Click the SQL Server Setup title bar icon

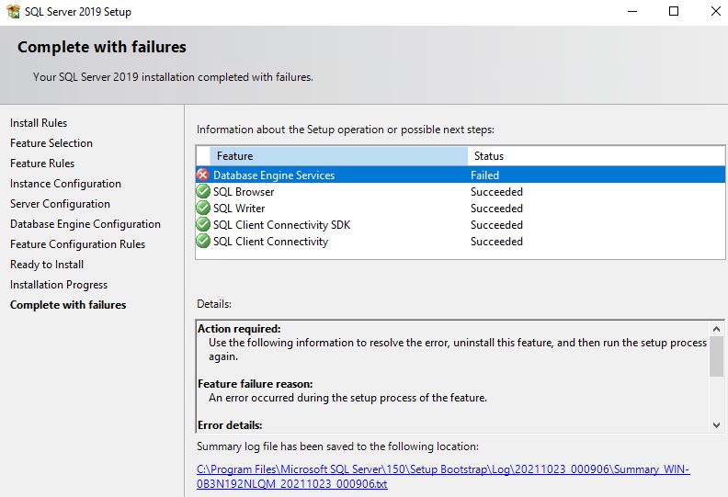tap(12, 12)
